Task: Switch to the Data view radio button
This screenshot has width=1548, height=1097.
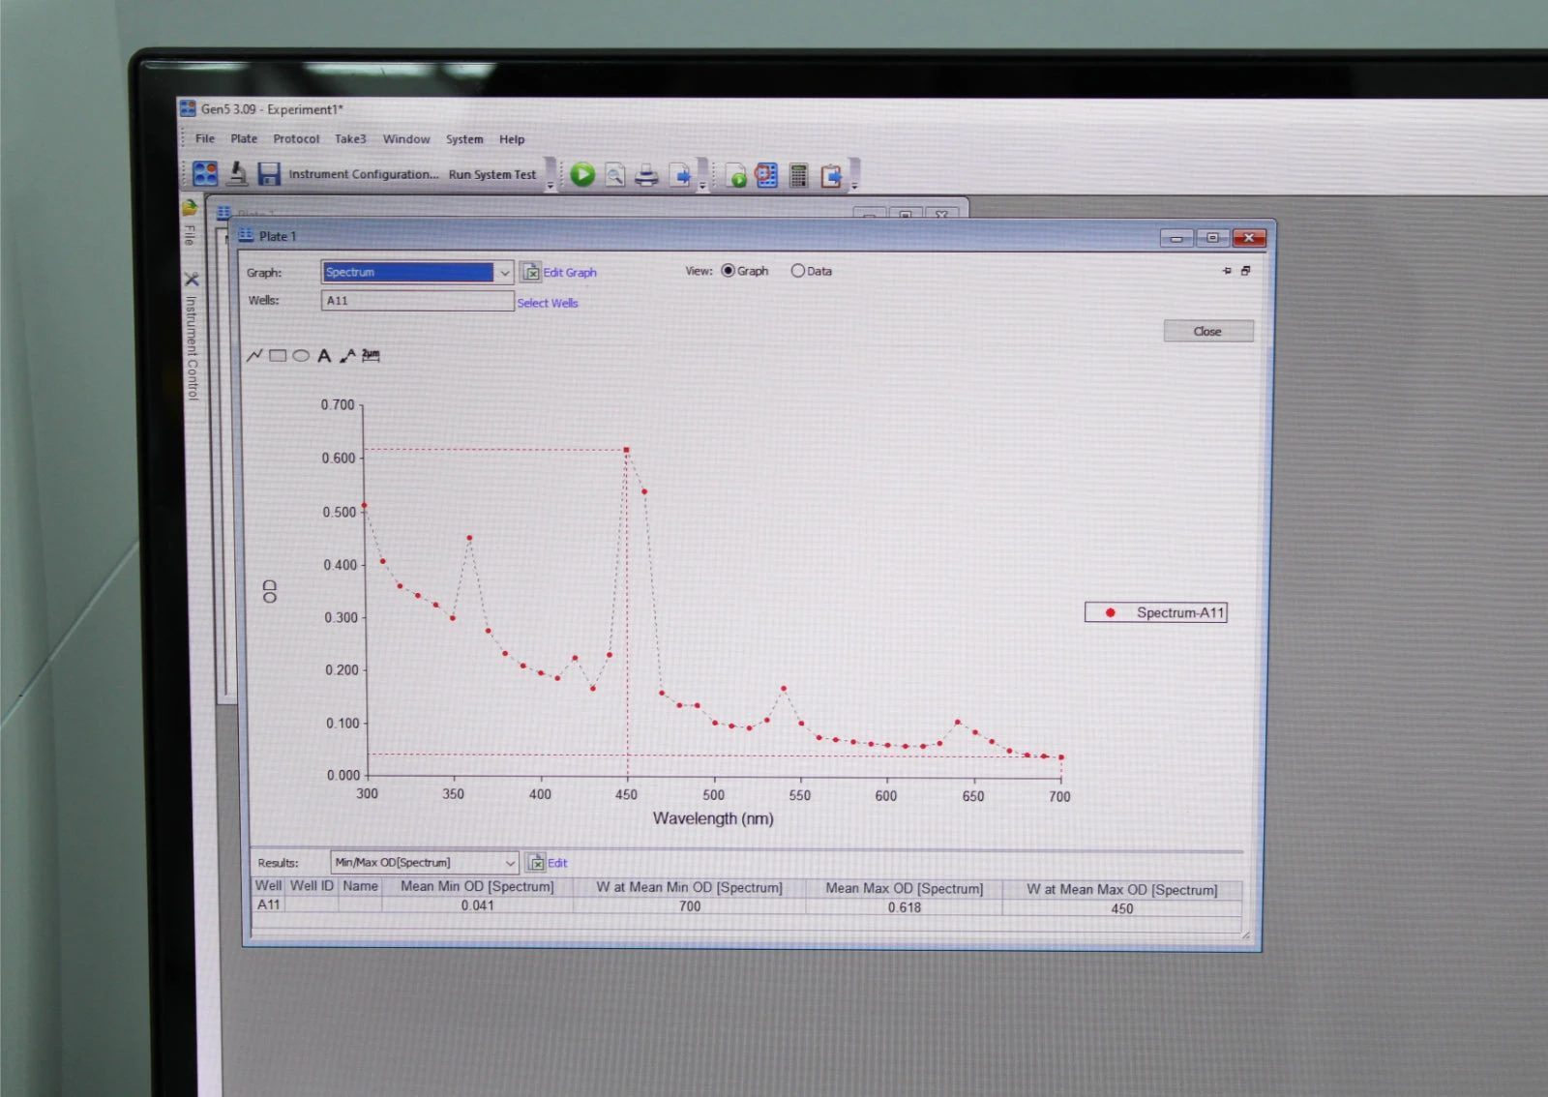Action: (x=798, y=271)
